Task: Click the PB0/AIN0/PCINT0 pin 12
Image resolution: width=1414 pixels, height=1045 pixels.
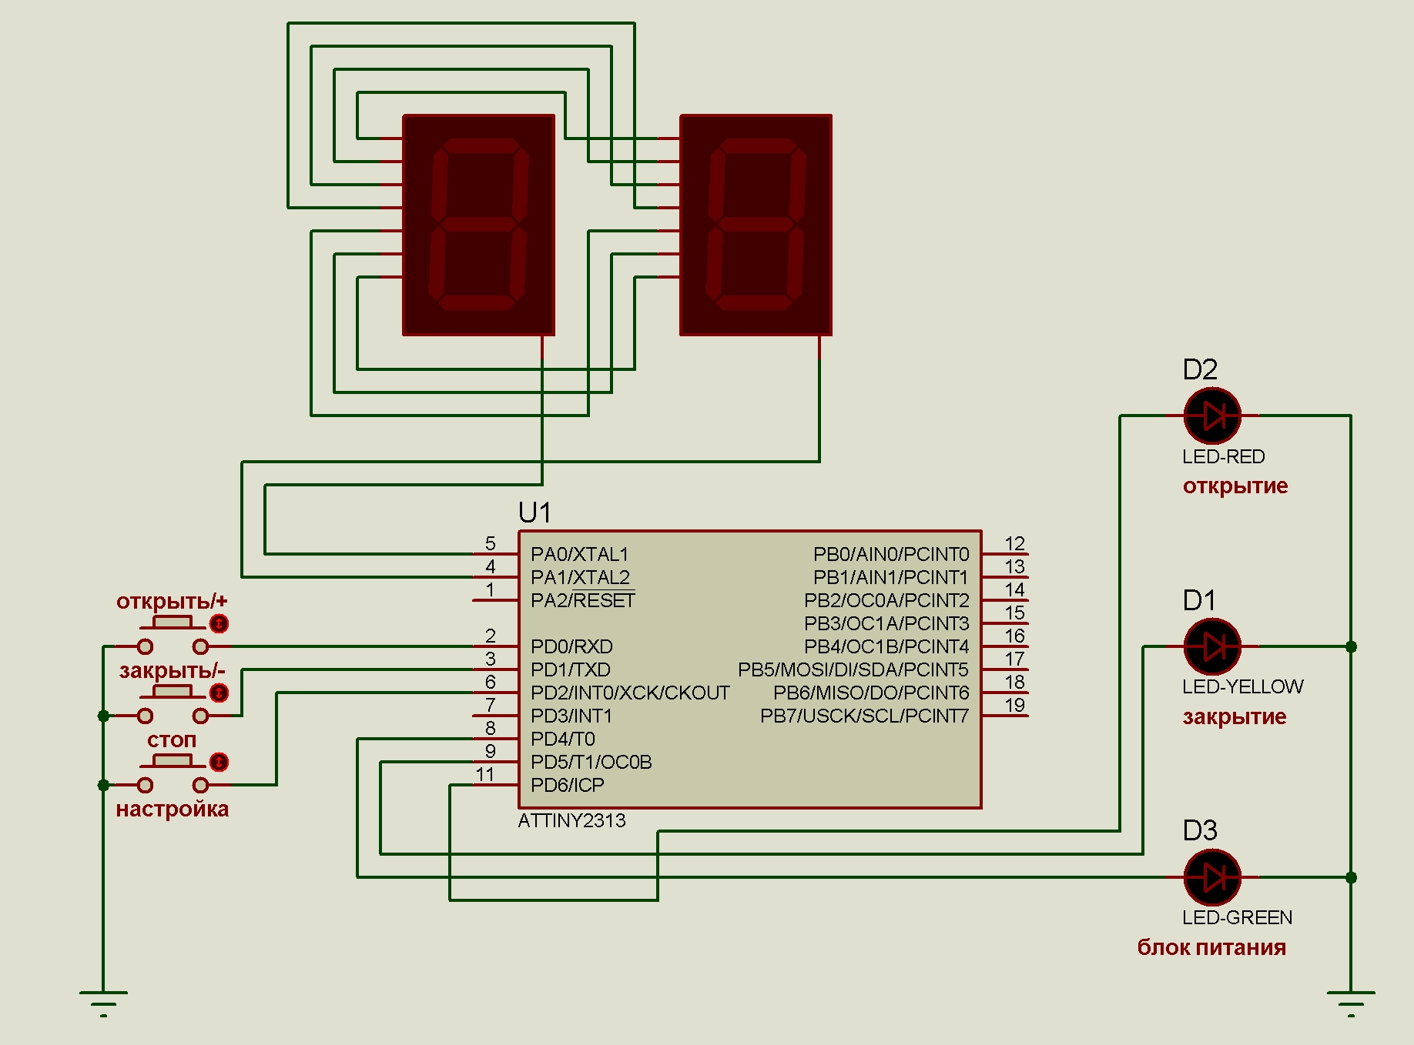Action: pyautogui.click(x=1005, y=554)
